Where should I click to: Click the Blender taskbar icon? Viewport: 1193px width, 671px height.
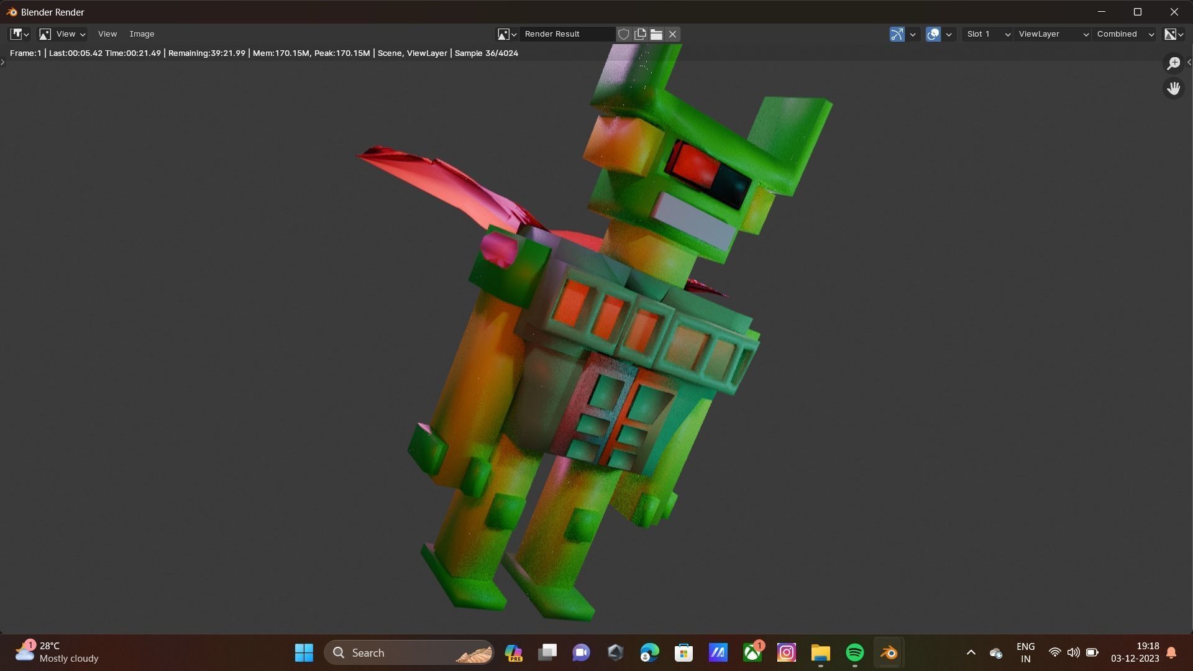coord(889,652)
